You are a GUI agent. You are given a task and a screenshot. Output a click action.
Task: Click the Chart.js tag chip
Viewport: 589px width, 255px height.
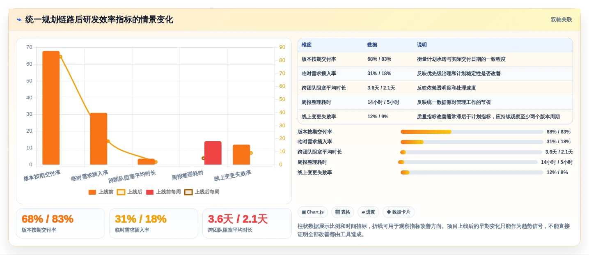click(313, 212)
